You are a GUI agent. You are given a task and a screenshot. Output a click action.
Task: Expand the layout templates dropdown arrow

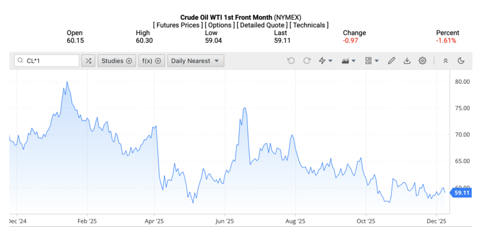377,61
